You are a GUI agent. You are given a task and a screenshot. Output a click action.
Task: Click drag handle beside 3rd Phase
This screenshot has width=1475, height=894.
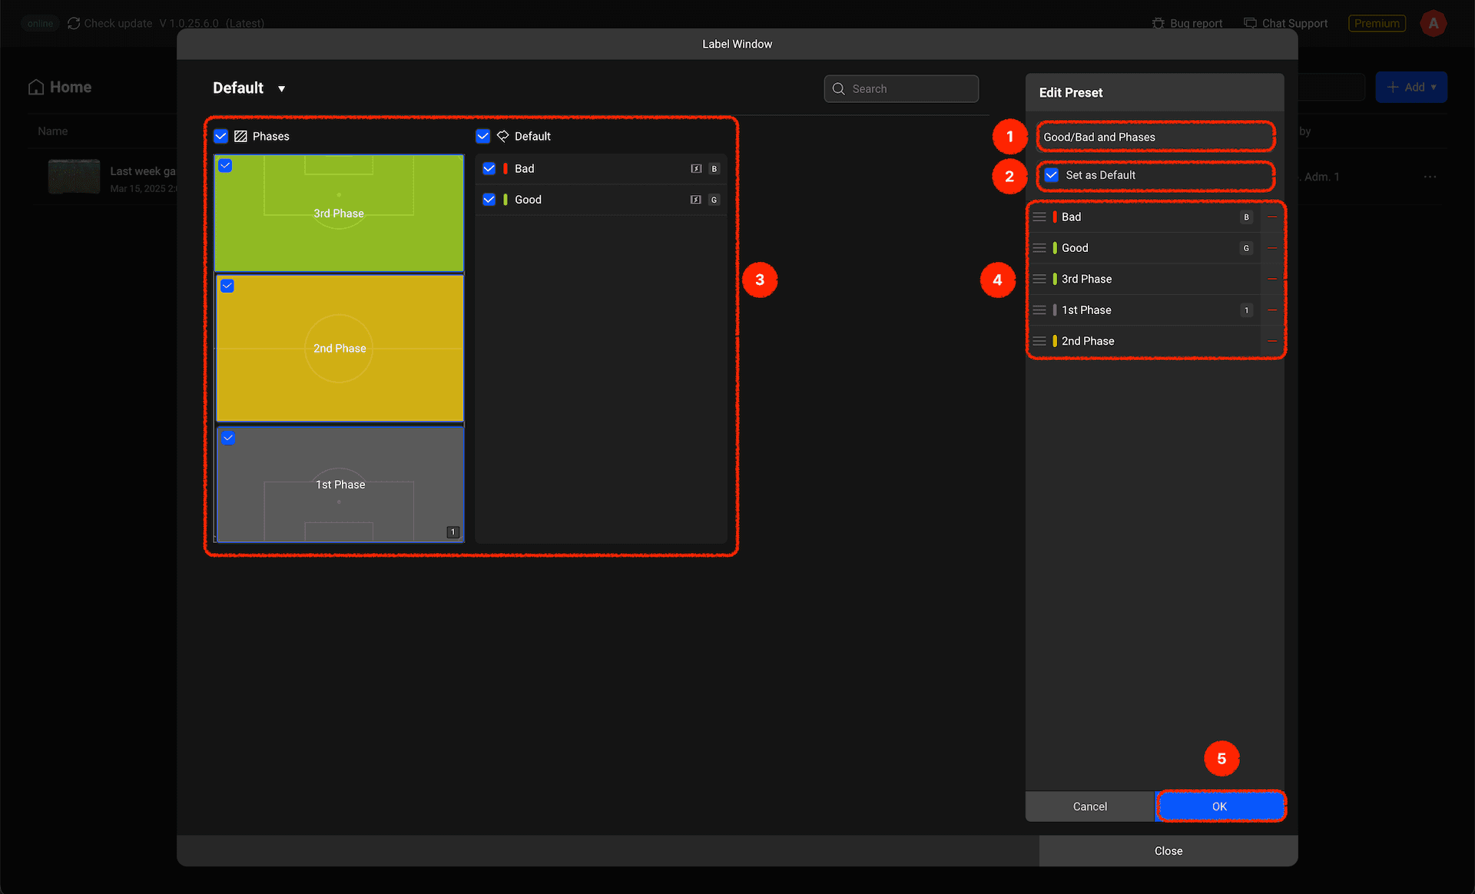pyautogui.click(x=1039, y=279)
